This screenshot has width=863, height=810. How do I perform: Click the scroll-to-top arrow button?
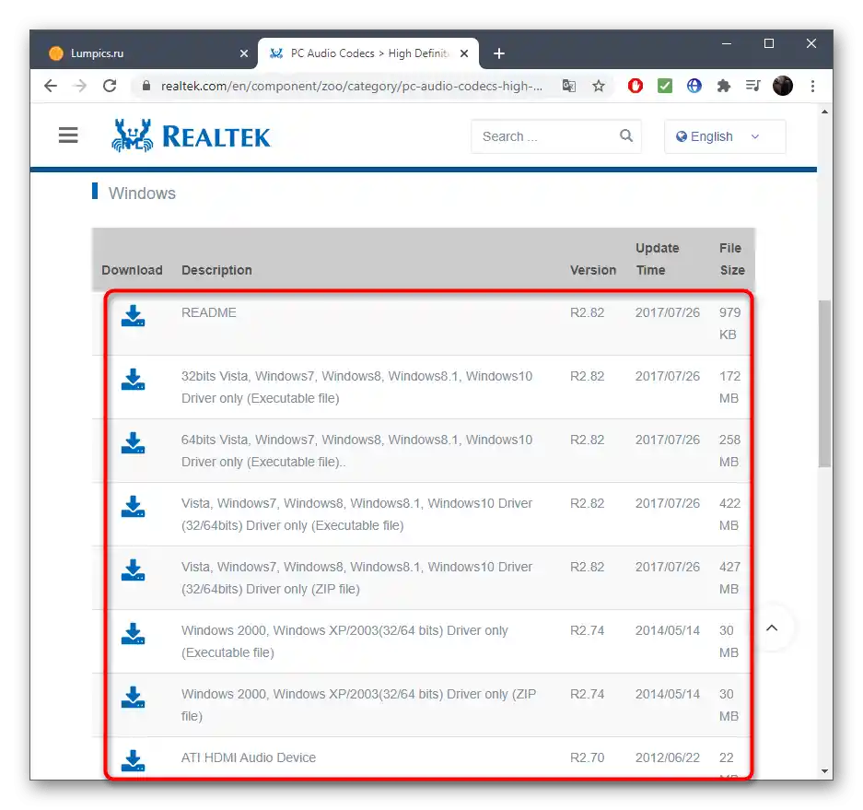point(772,628)
